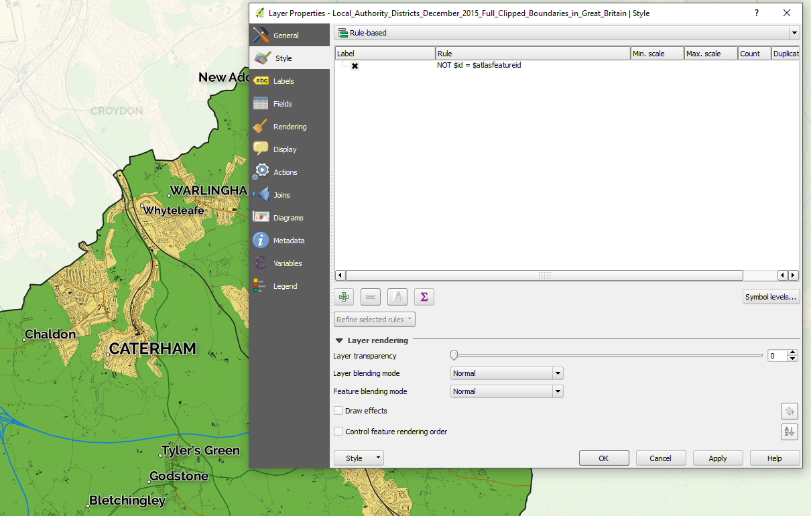The image size is (811, 516).
Task: Enable Control feature rendering order
Action: click(x=338, y=432)
